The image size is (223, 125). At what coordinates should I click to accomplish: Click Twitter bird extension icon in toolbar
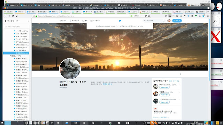[189, 16]
